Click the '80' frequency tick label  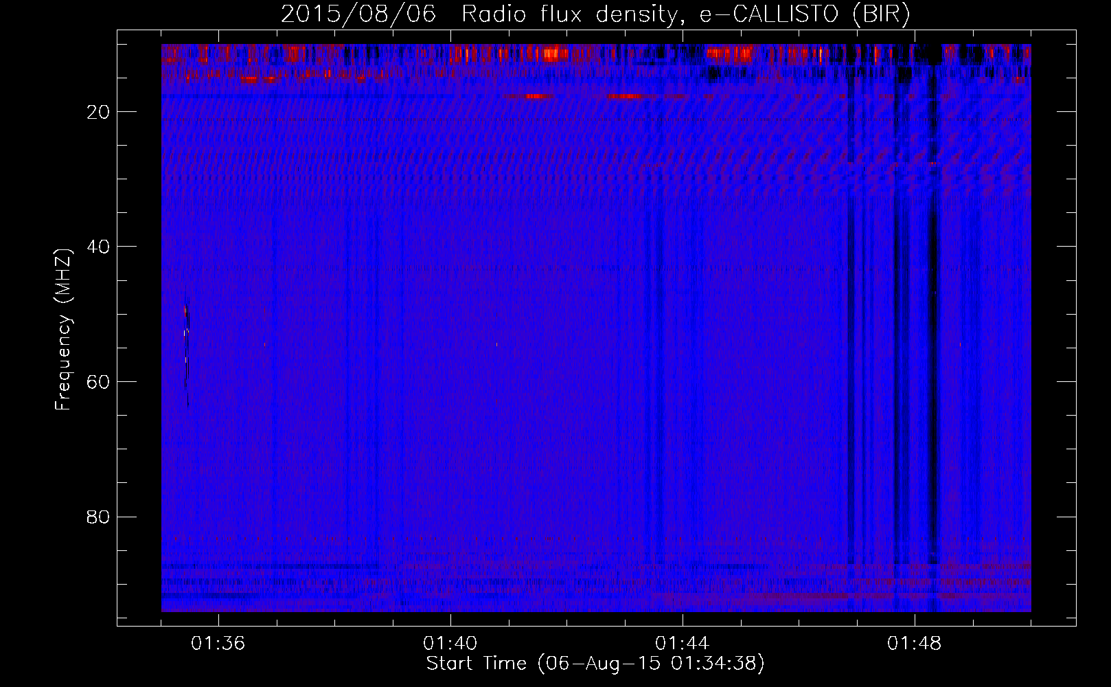(x=99, y=517)
